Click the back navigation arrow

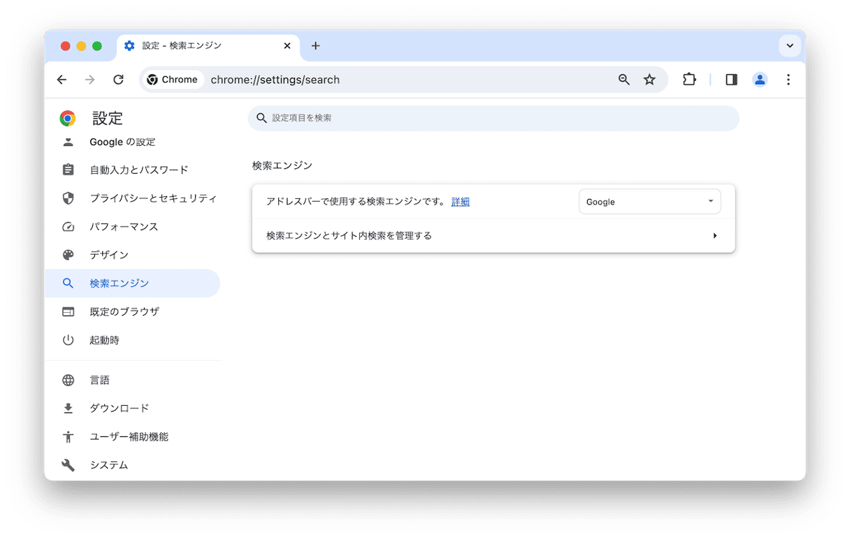62,80
